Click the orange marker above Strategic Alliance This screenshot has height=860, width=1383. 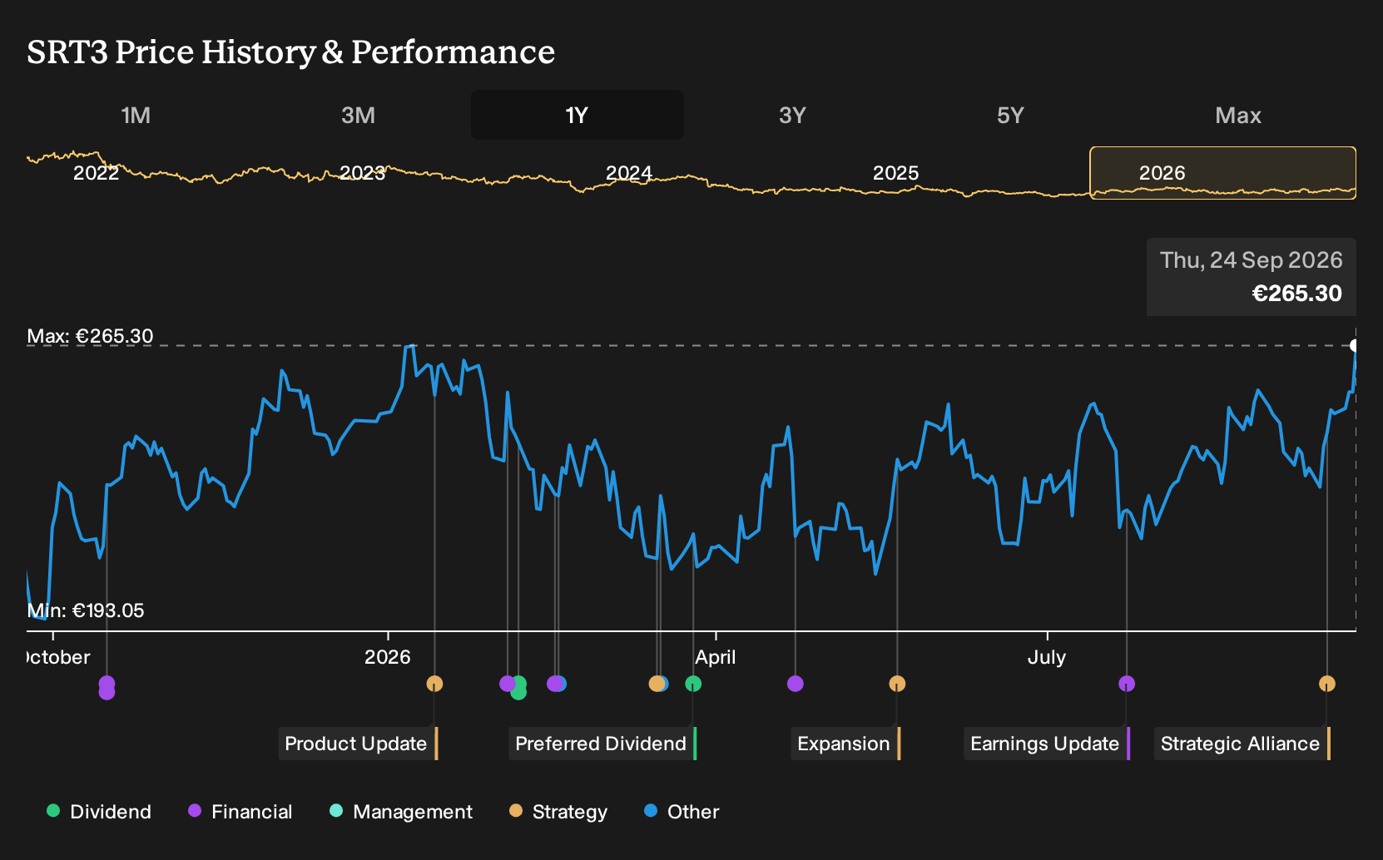pyautogui.click(x=1327, y=684)
